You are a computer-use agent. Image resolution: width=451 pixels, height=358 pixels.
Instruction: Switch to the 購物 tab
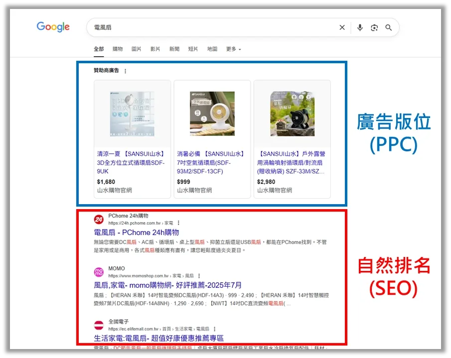117,49
